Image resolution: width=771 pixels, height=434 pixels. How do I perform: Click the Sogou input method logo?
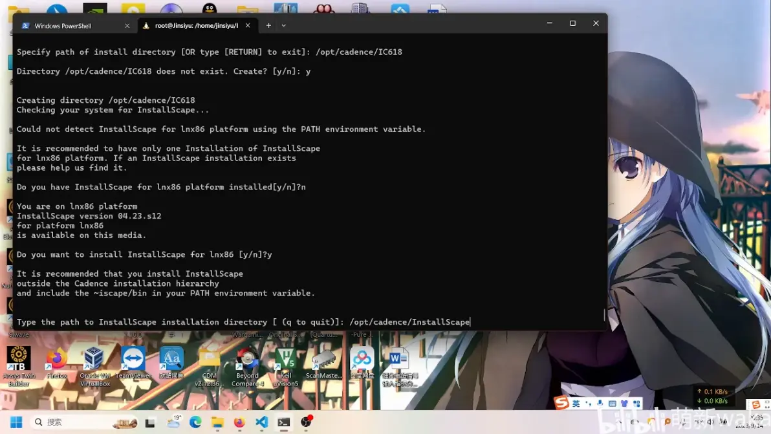click(x=561, y=402)
